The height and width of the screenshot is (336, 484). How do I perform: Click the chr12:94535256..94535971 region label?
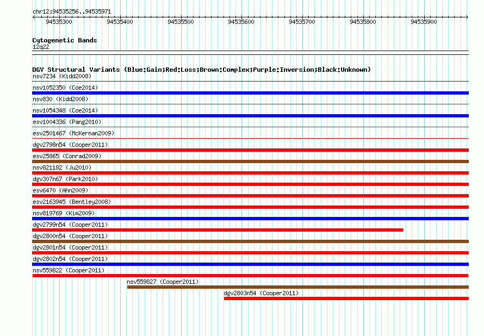(x=72, y=11)
